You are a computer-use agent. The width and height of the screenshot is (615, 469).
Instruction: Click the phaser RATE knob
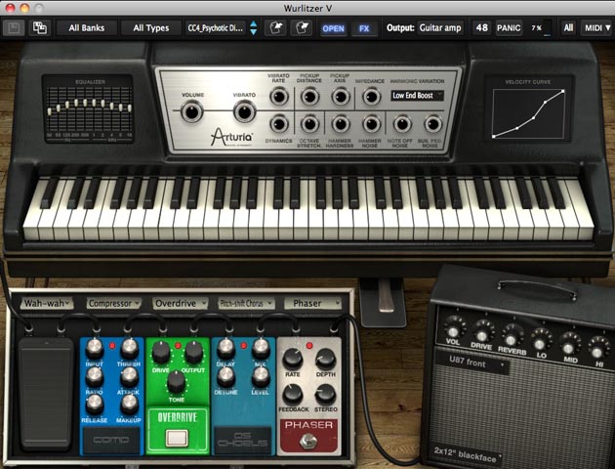(293, 360)
